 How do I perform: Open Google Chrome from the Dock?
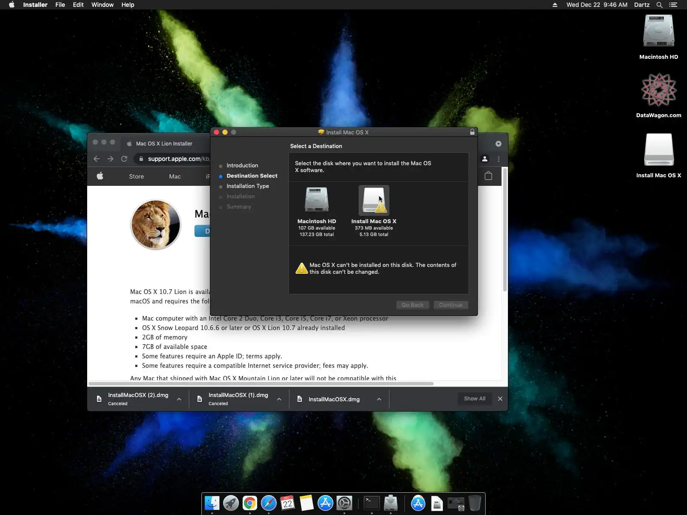(250, 503)
